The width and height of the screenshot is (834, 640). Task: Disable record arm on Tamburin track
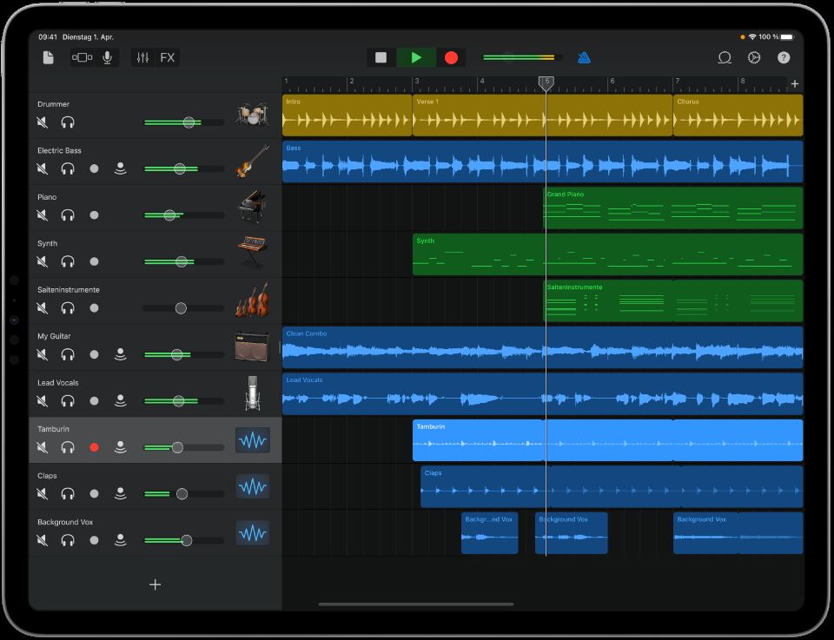94,447
